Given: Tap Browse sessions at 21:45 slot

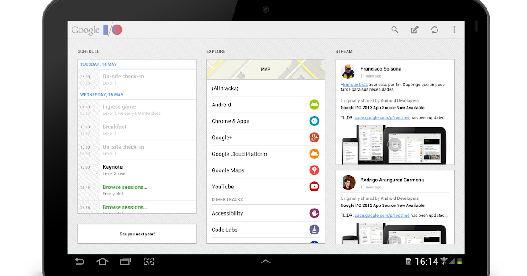Looking at the screenshot, I should pyautogui.click(x=137, y=190).
